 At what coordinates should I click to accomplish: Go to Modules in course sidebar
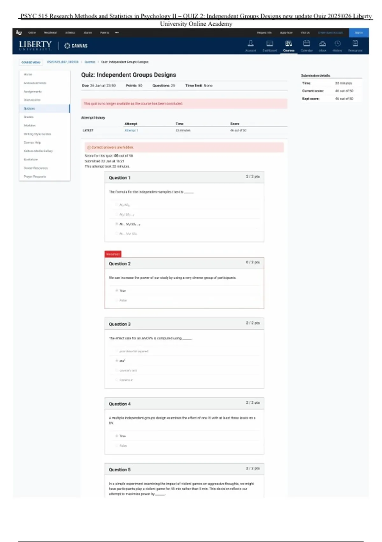[30, 125]
